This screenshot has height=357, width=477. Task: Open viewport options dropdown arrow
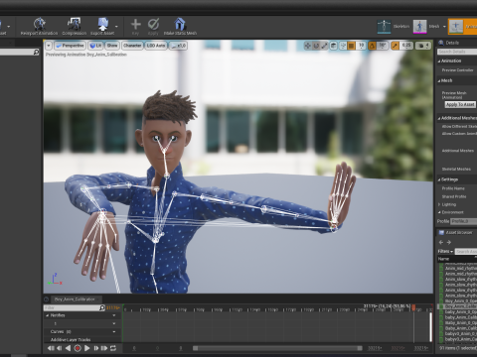(49, 46)
